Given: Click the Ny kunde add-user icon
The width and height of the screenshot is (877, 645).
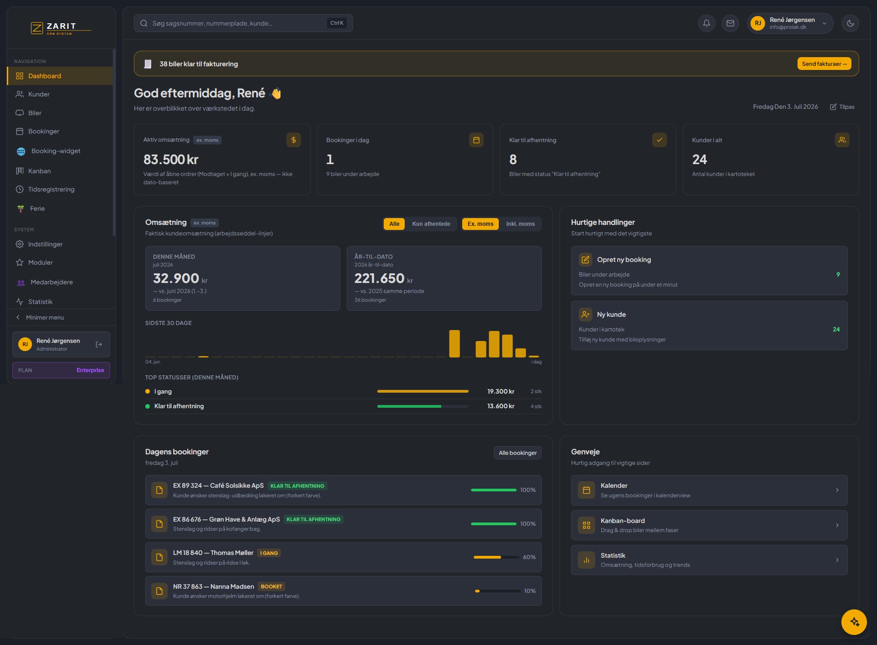Looking at the screenshot, I should click(585, 315).
